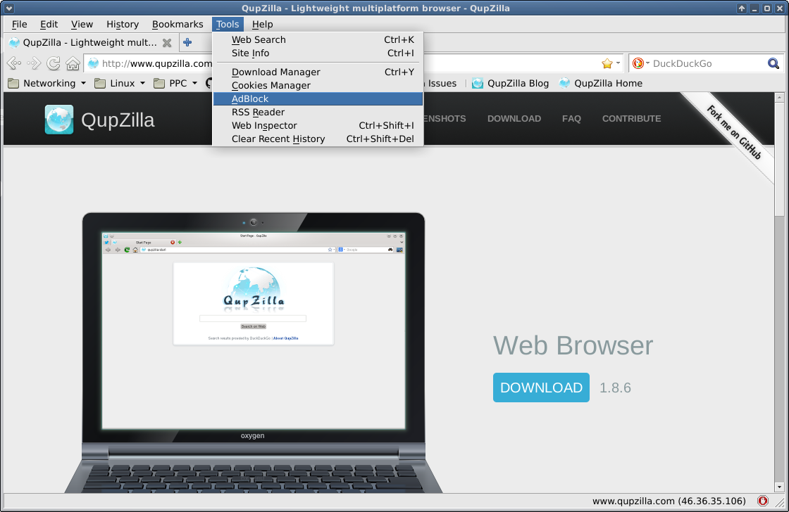Expand the Linux bookmarks folder dropdown
This screenshot has width=789, height=512.
pos(141,83)
